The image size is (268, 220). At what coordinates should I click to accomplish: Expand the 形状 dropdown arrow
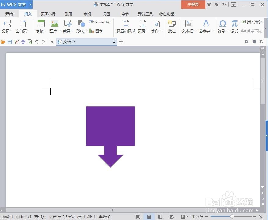coord(85,31)
